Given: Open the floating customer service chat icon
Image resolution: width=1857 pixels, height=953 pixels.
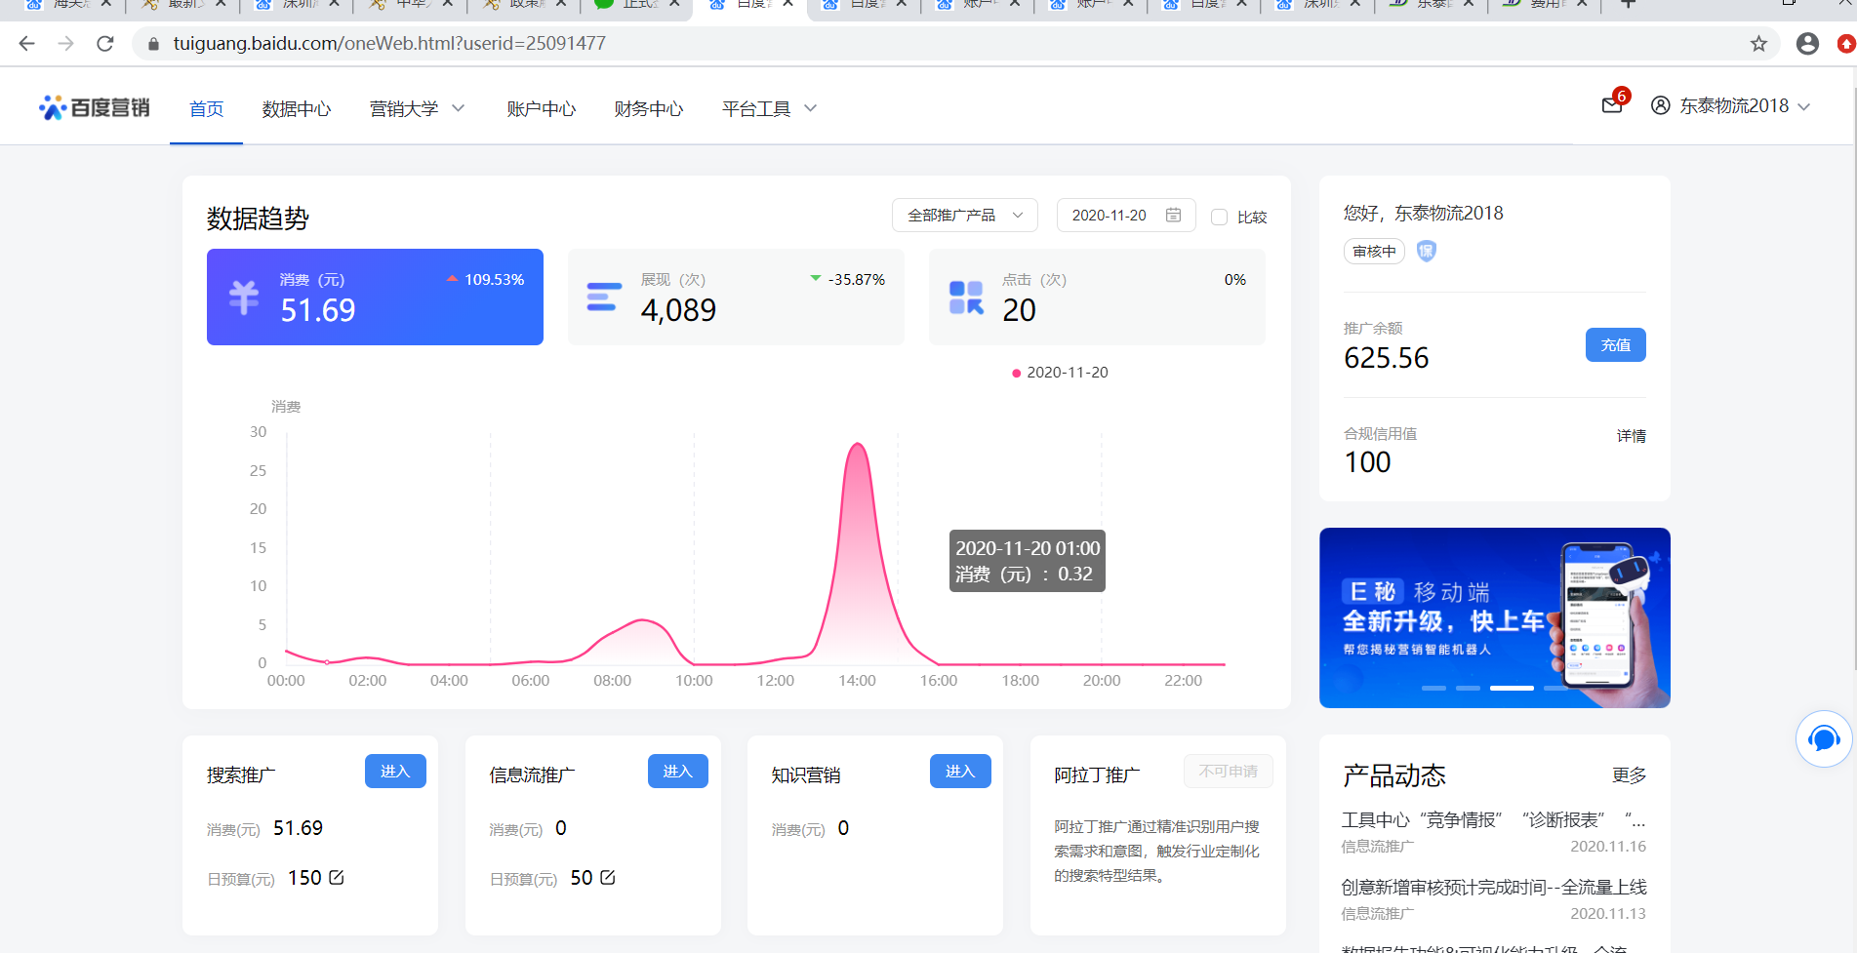Looking at the screenshot, I should pos(1823,739).
